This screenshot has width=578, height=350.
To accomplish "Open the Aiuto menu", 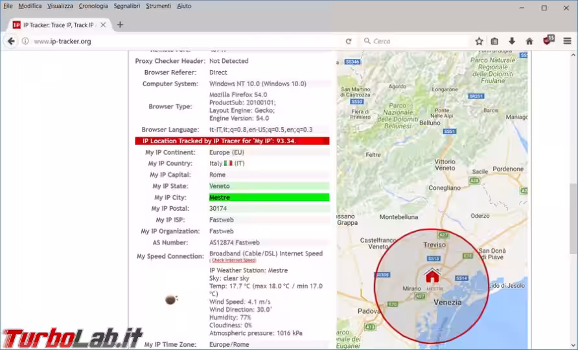I will (184, 6).
